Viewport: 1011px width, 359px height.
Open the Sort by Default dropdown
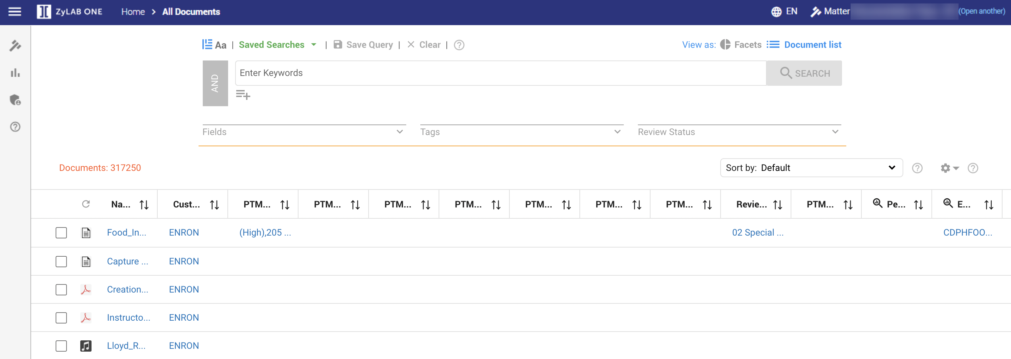(811, 168)
